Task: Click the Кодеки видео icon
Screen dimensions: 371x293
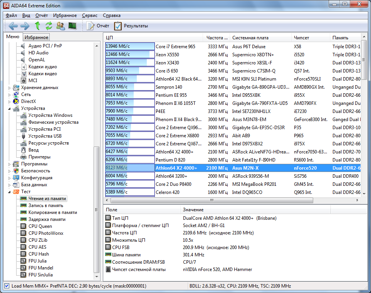Action: click(24, 74)
